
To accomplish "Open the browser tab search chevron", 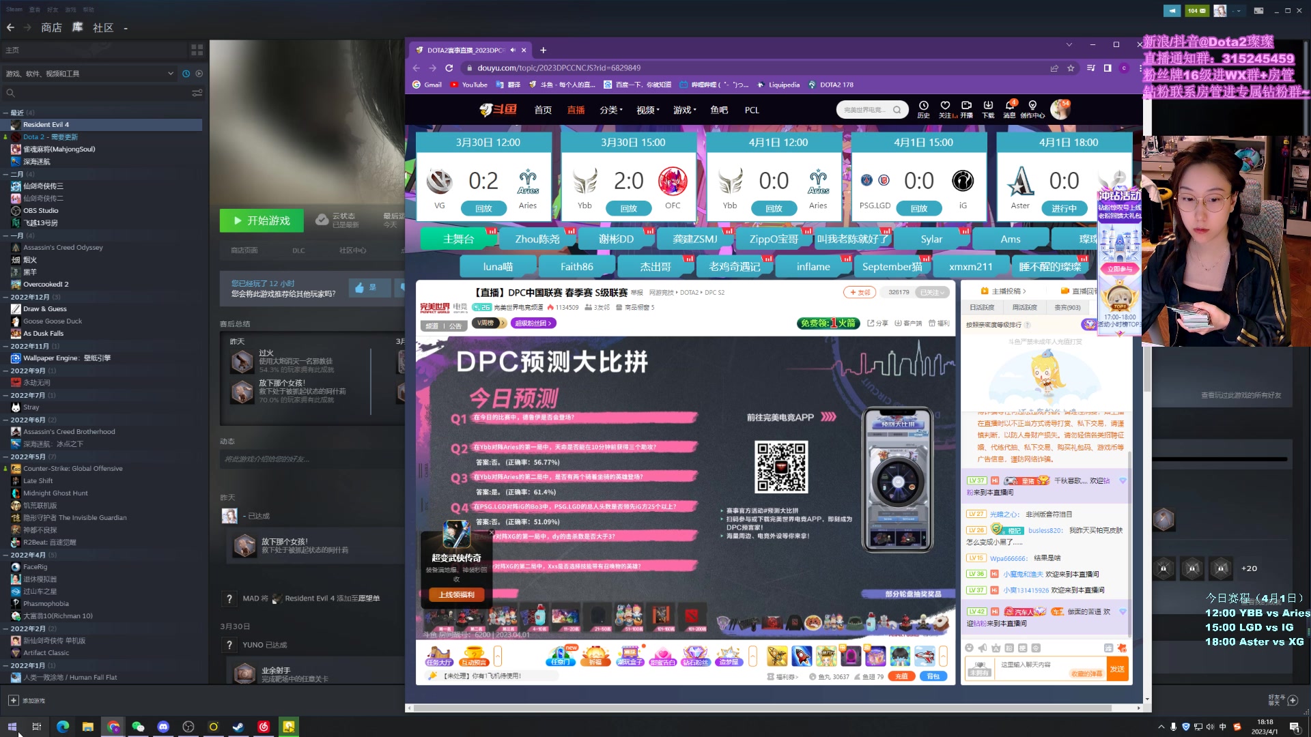I will tap(1069, 45).
